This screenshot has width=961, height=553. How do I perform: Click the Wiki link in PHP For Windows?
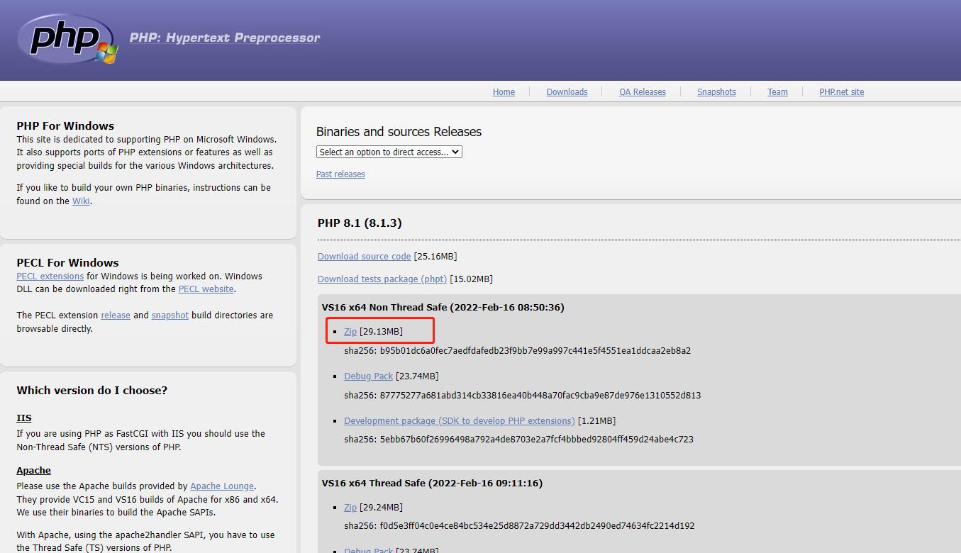coord(81,201)
